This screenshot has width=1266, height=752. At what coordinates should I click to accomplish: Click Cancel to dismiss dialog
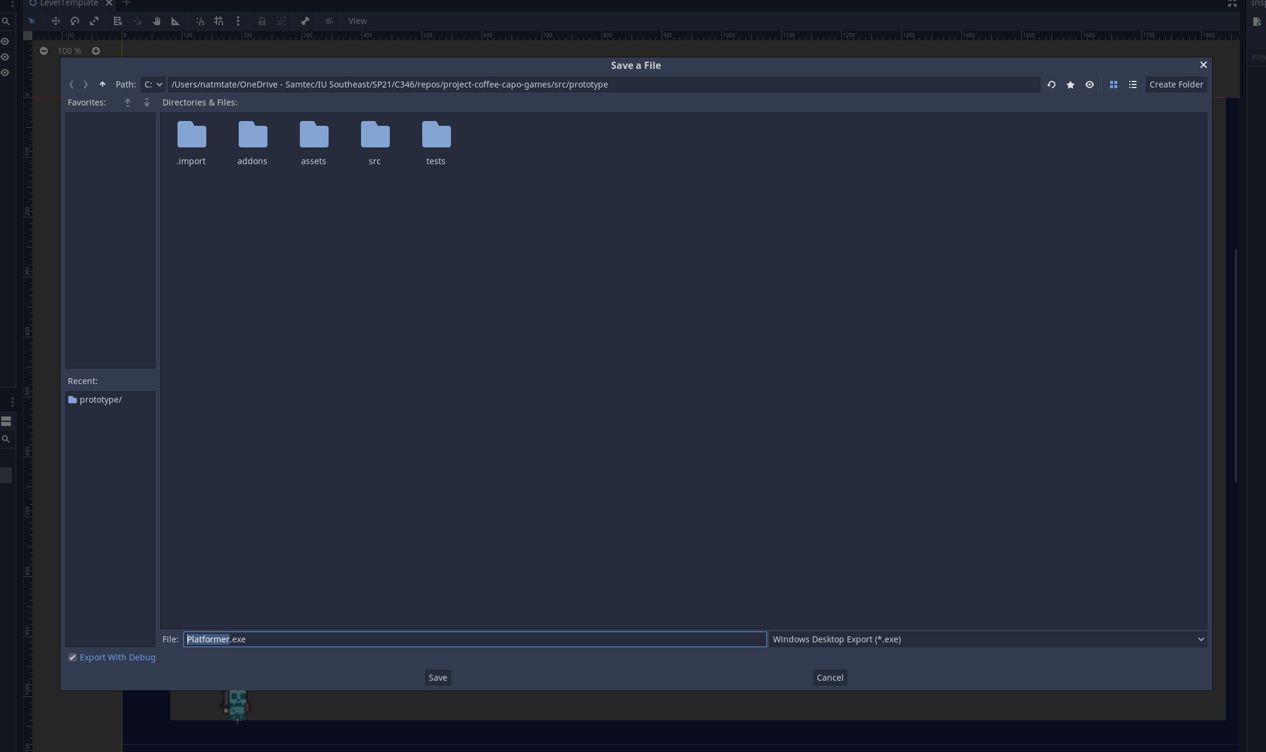point(829,678)
